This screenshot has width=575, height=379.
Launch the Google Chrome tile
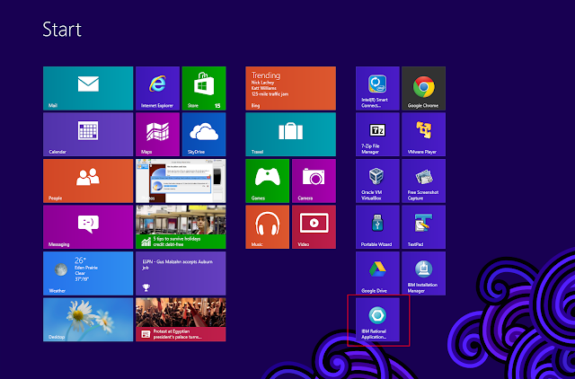point(423,88)
